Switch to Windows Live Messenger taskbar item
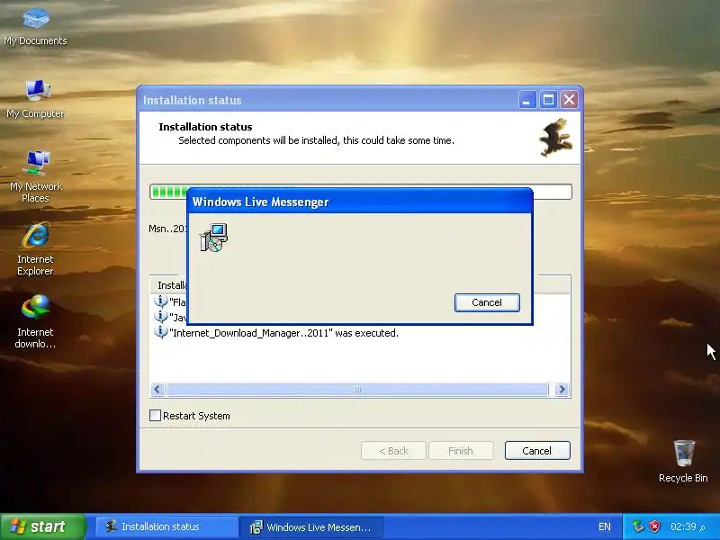The image size is (720, 540). point(310,526)
